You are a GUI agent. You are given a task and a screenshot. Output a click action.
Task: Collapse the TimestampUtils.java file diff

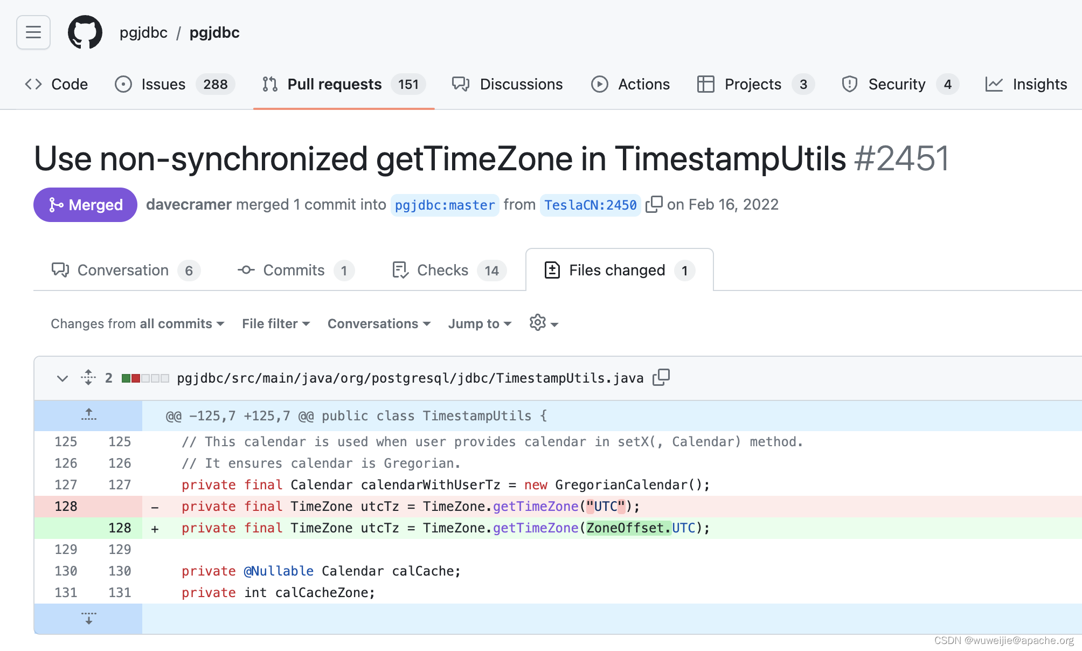[x=63, y=378]
